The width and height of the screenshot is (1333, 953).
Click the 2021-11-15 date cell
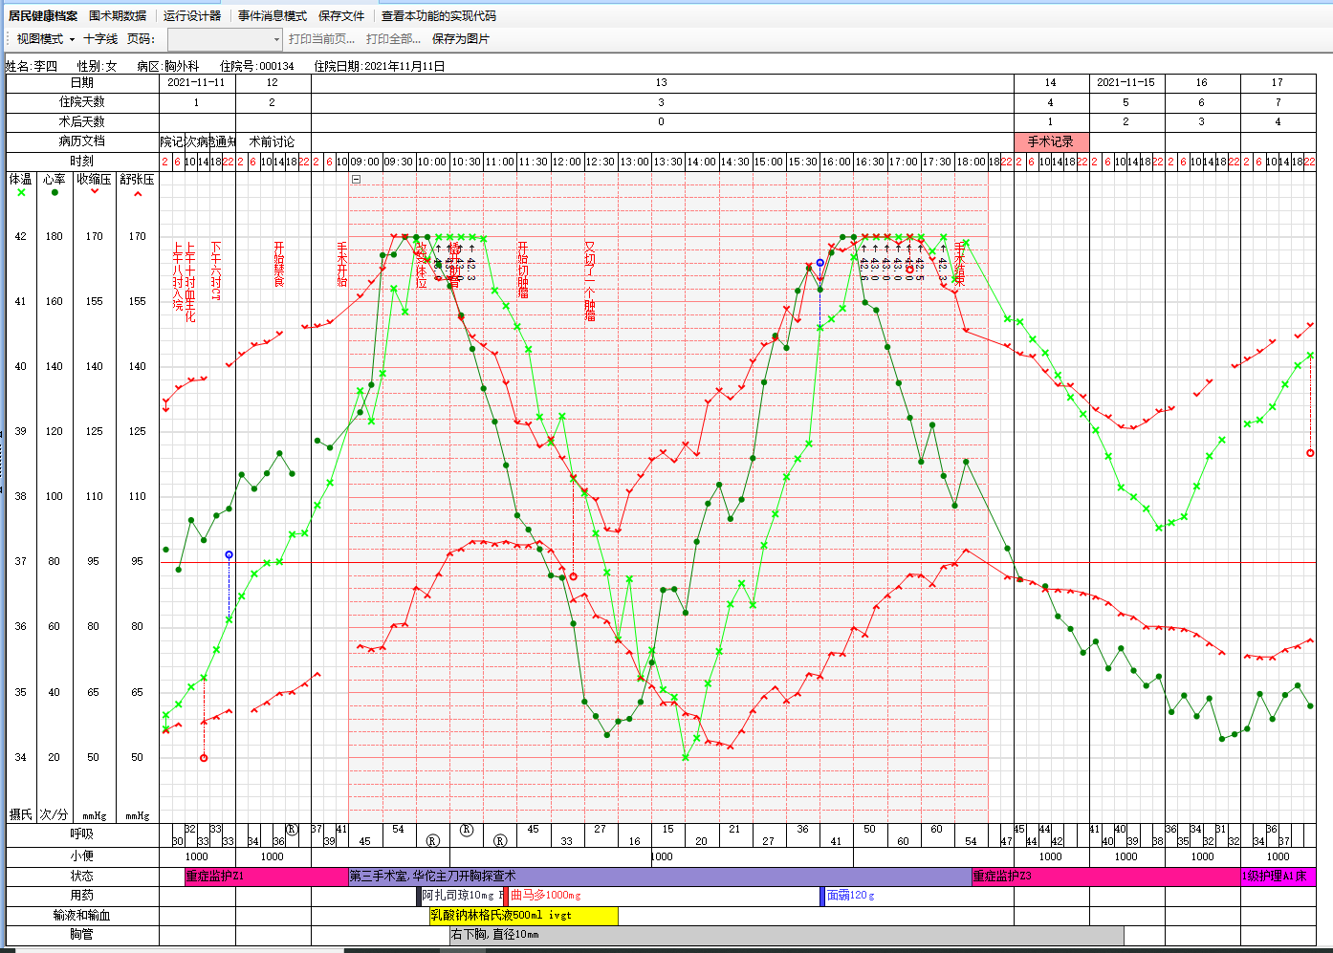pyautogui.click(x=1126, y=83)
